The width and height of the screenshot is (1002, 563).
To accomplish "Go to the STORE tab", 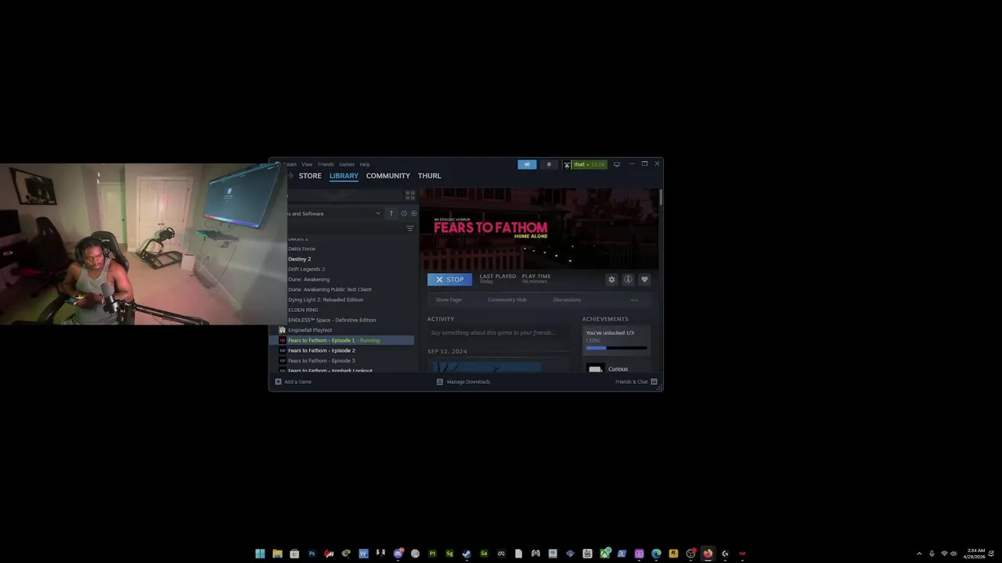I will pyautogui.click(x=310, y=176).
